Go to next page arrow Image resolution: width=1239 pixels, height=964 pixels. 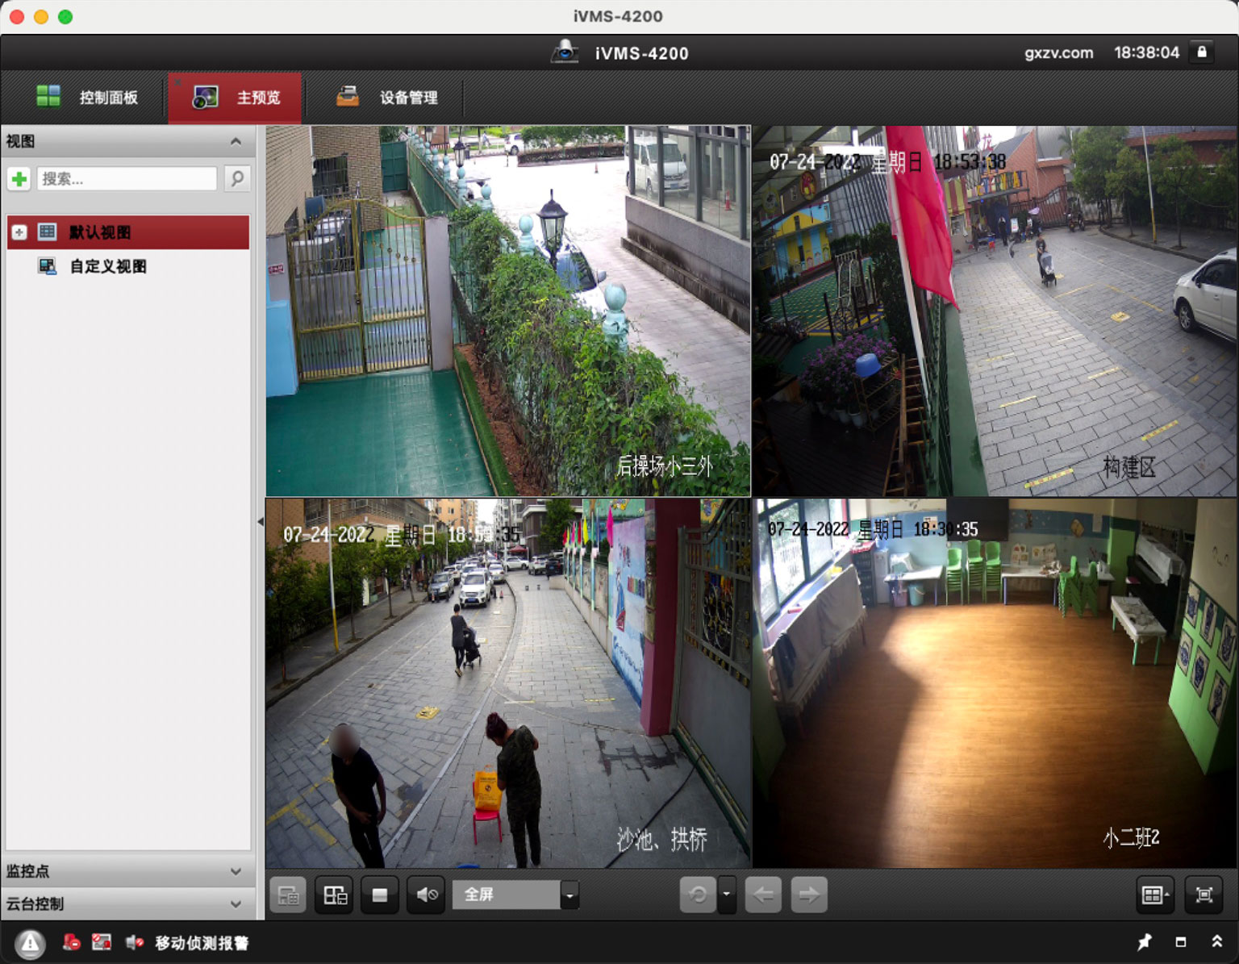coord(809,895)
